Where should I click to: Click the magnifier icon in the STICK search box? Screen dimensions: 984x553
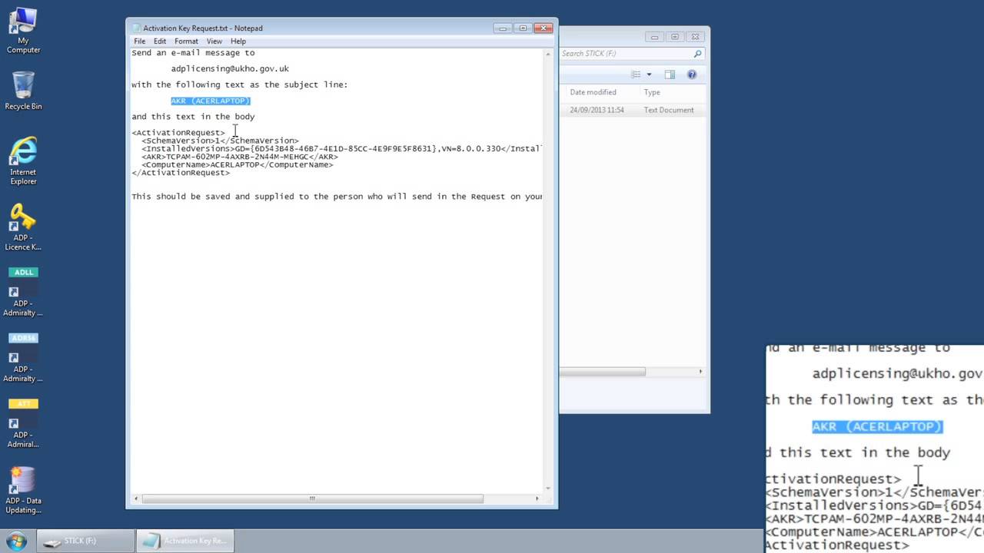(697, 54)
